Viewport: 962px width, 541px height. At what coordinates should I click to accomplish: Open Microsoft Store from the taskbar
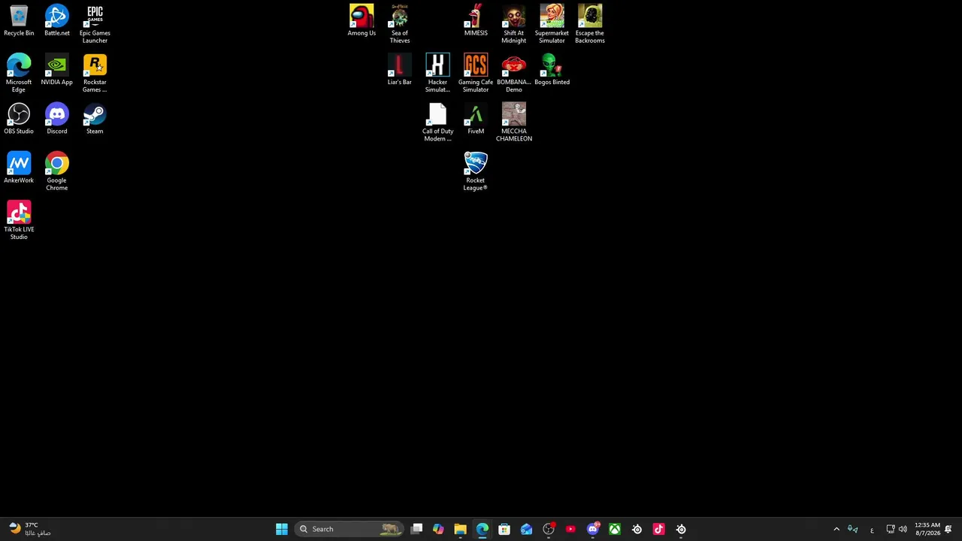coord(504,529)
